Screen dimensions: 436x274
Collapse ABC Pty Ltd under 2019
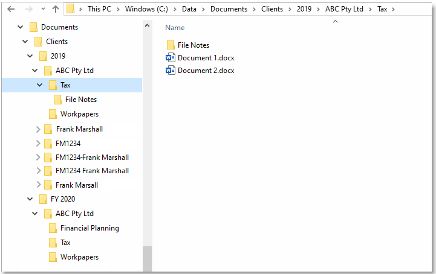[x=34, y=70]
